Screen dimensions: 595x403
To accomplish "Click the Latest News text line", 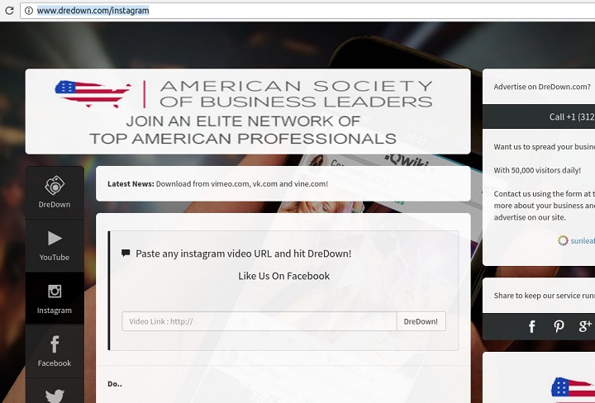I will [217, 184].
